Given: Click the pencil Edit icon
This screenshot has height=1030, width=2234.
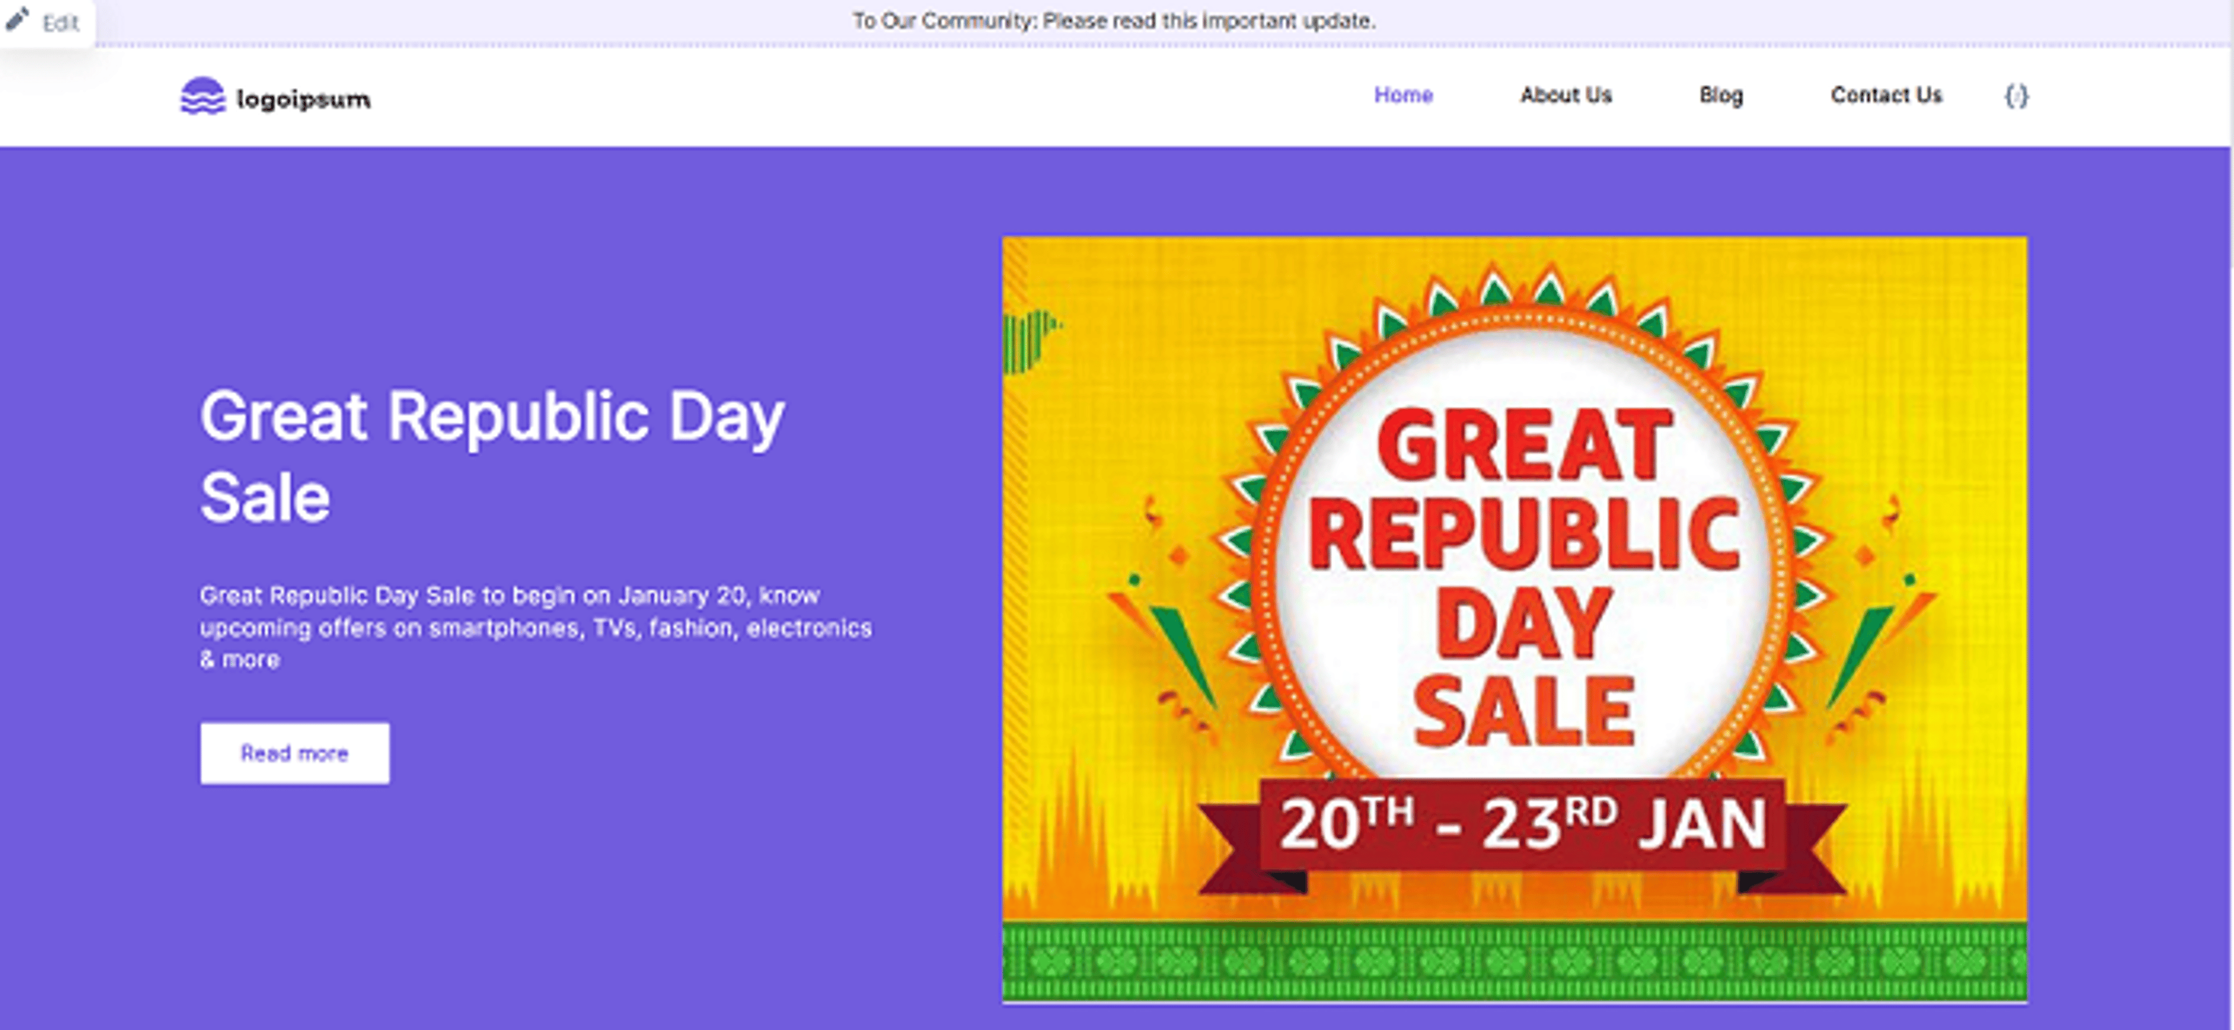Looking at the screenshot, I should point(17,19).
